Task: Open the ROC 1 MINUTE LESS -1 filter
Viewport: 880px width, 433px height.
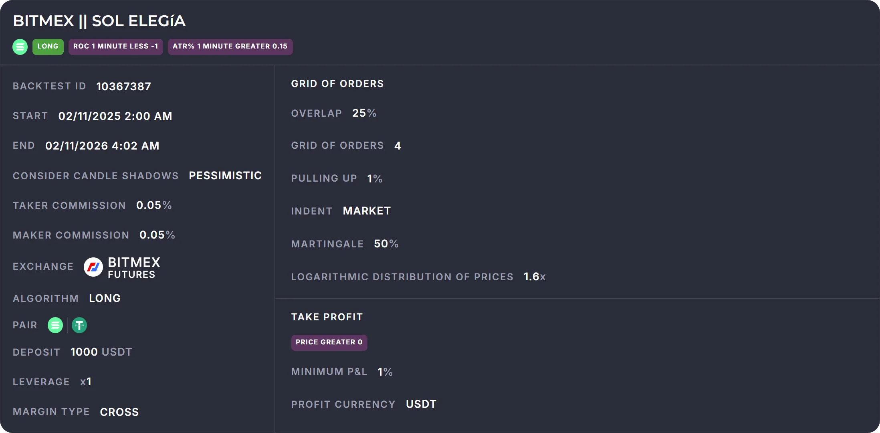Action: [115, 47]
